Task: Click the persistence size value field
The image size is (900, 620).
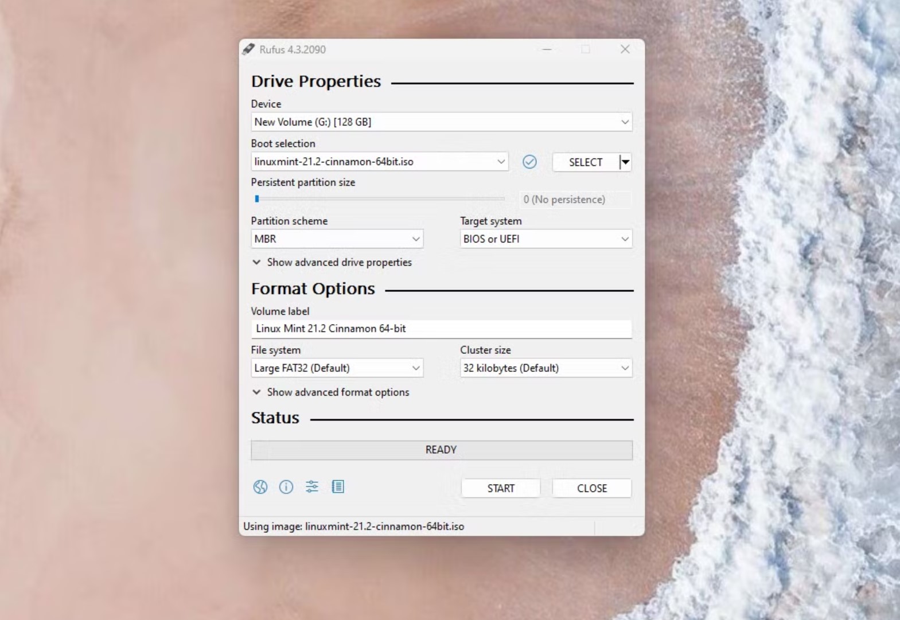Action: click(575, 200)
